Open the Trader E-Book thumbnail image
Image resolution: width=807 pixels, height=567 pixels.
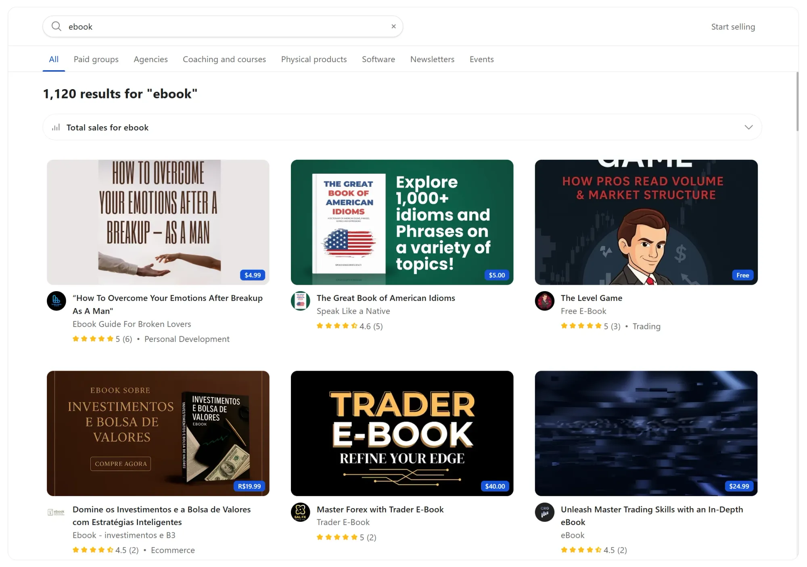tap(402, 433)
